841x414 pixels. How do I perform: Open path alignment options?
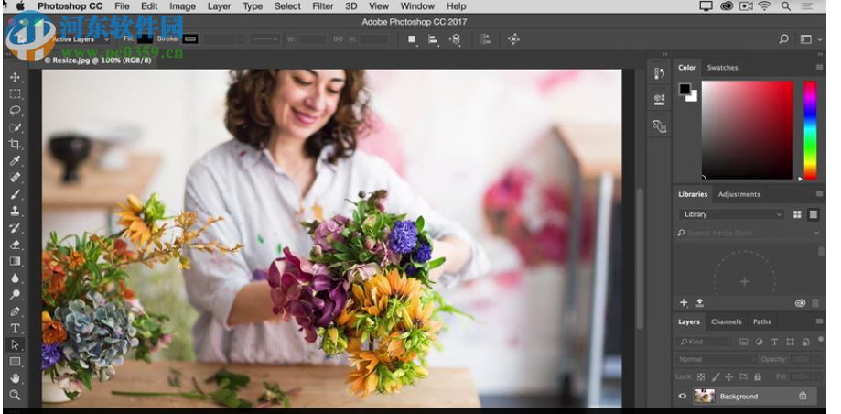point(434,39)
